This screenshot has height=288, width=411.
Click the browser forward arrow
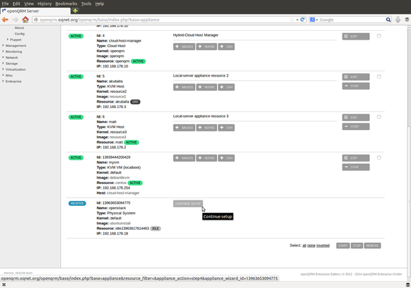point(15,20)
